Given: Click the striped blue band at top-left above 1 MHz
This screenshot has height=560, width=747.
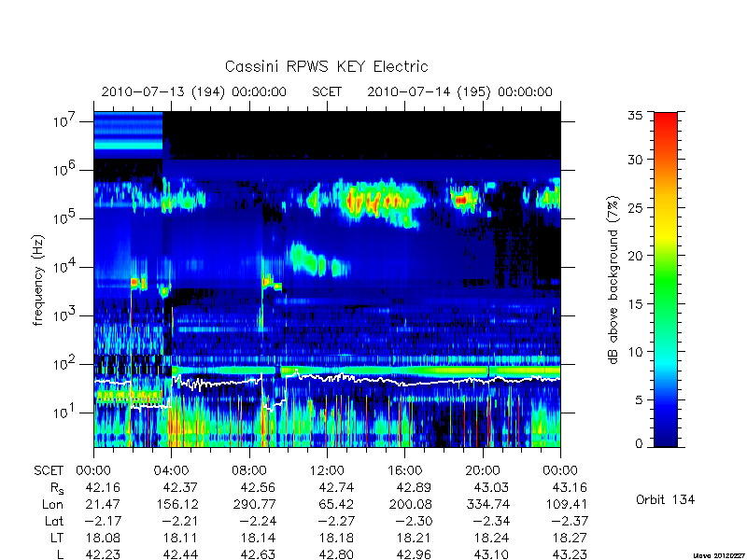Looking at the screenshot, I should click(128, 135).
